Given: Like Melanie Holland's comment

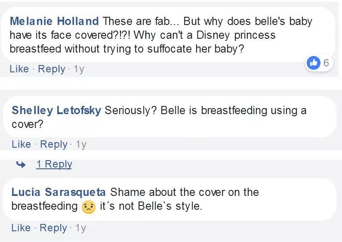Looking at the screenshot, I should 19,69.
